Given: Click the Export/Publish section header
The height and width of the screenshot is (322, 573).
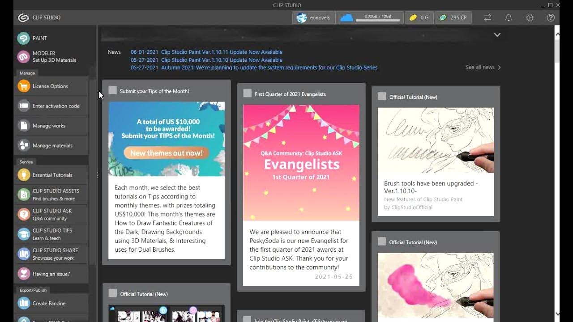Looking at the screenshot, I should click(x=33, y=290).
